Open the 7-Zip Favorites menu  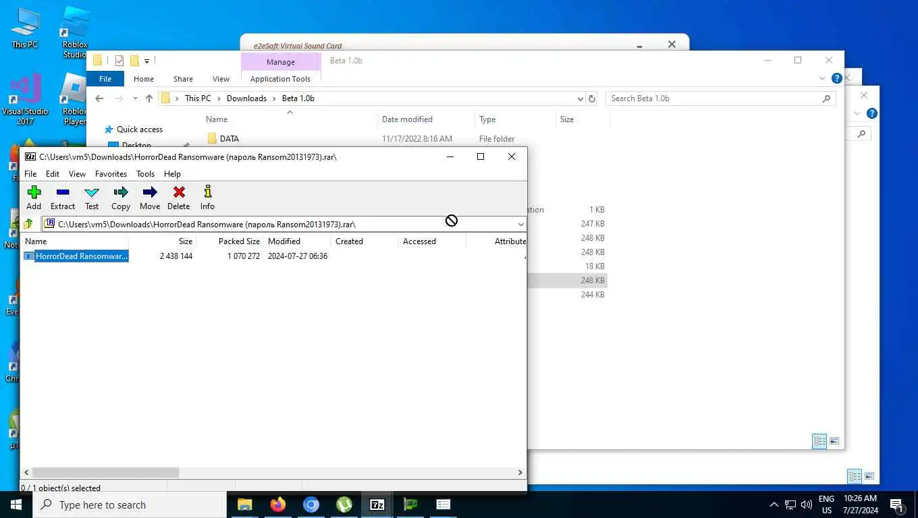tap(111, 174)
